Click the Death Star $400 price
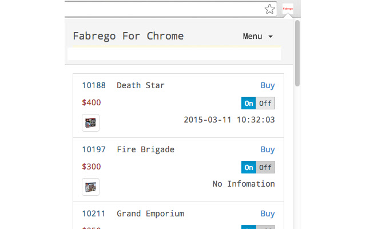The height and width of the screenshot is (229, 366). 91,102
